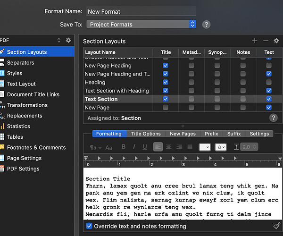Open Document Title Links
The height and width of the screenshot is (236, 283).
[33, 94]
